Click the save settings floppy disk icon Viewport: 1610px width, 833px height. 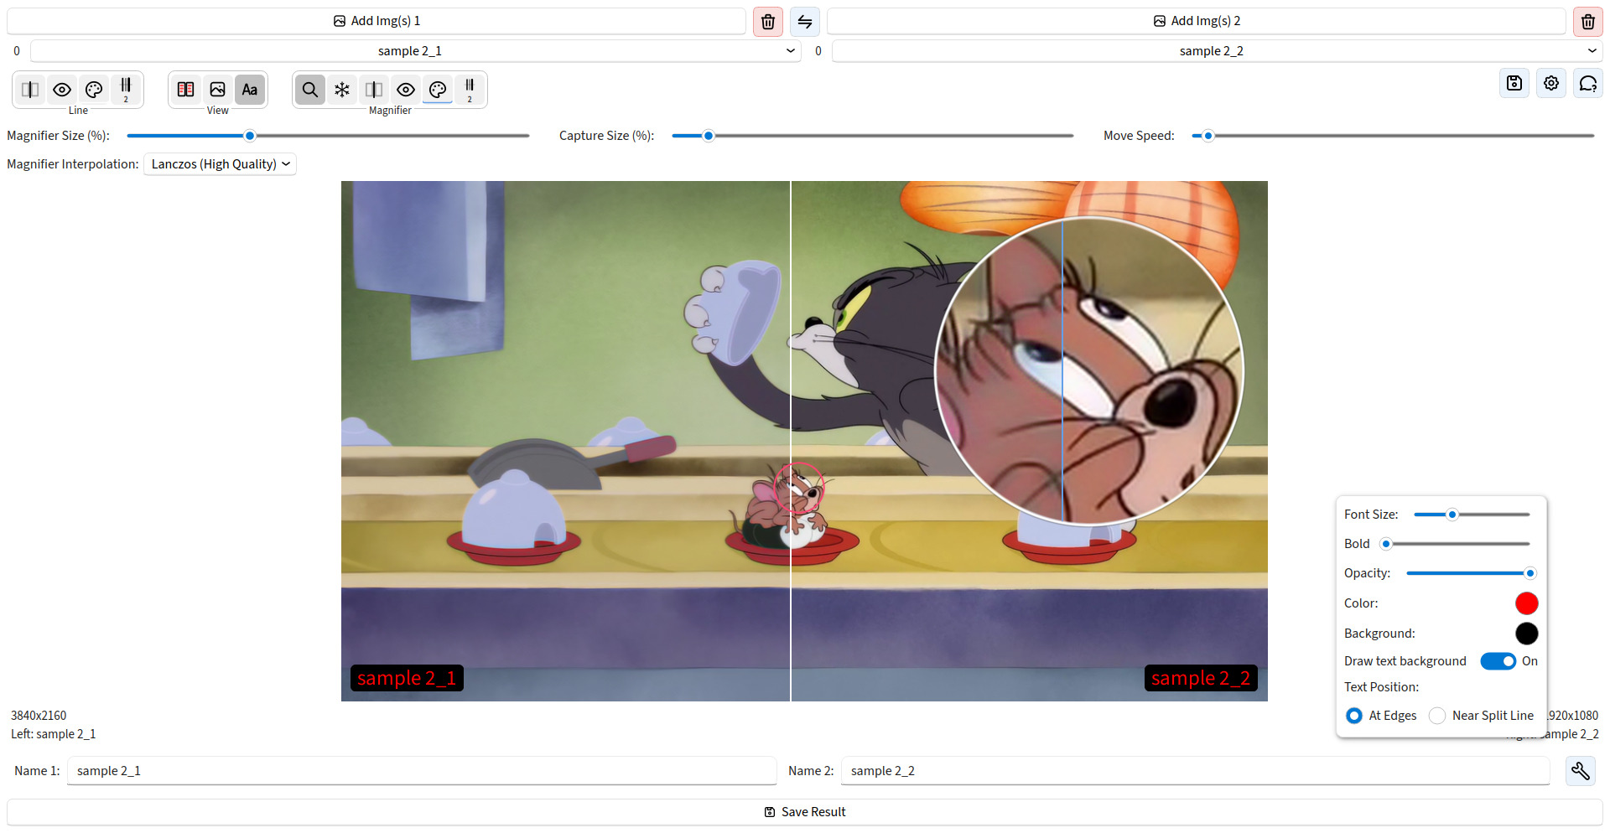[x=1514, y=83]
